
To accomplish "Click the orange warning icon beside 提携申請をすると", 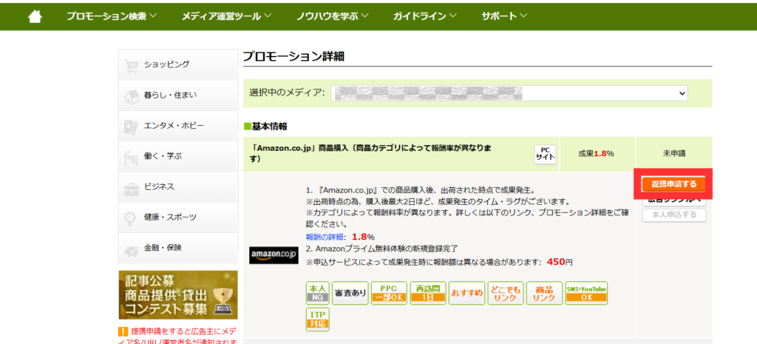I will [x=123, y=332].
